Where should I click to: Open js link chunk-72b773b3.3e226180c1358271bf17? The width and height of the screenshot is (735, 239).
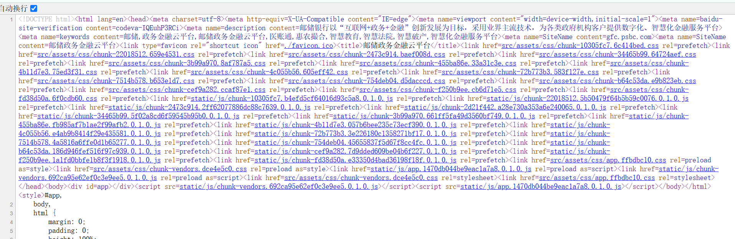(x=356, y=134)
